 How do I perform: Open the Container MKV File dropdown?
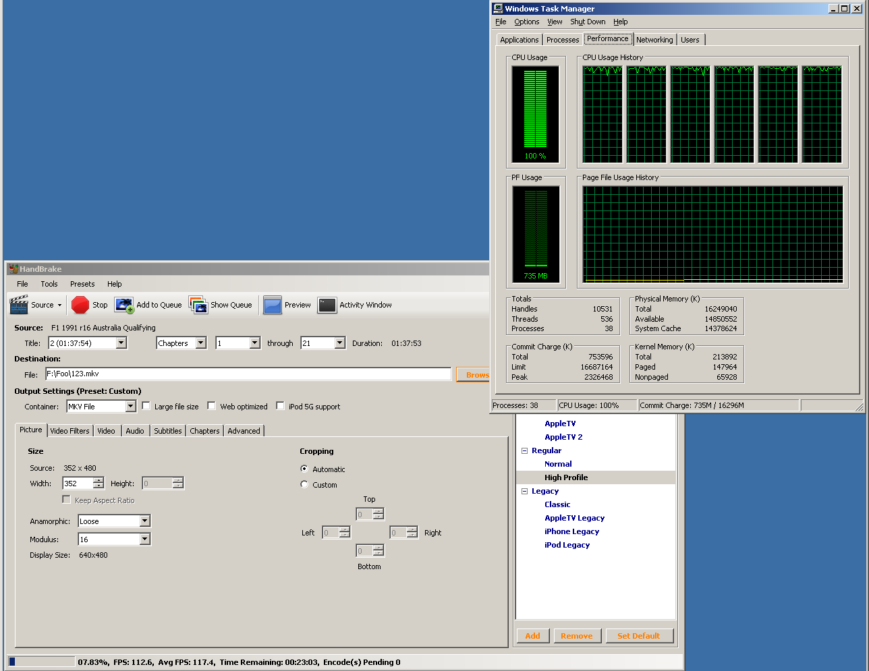tap(130, 407)
